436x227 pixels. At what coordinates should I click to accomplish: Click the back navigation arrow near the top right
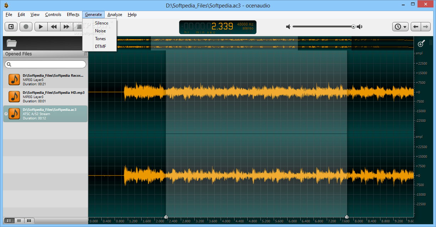415,26
